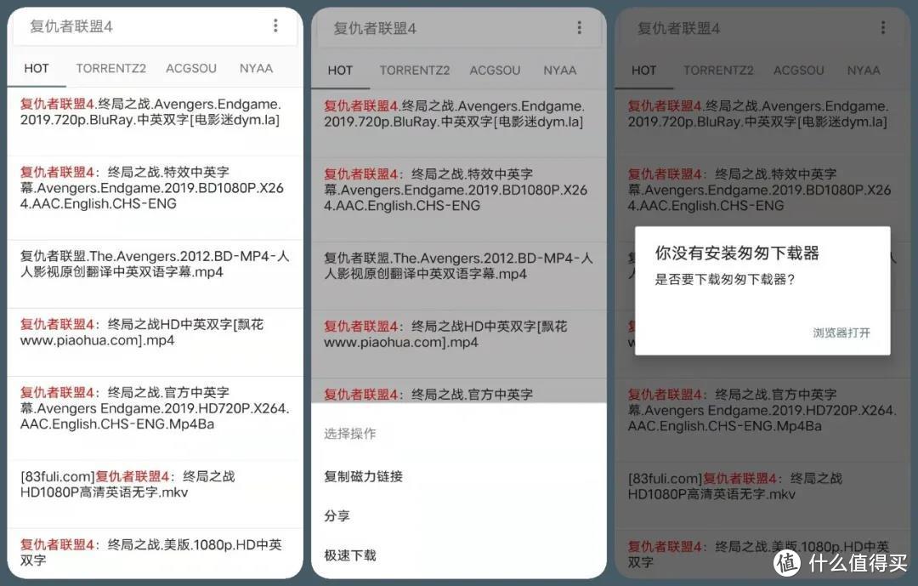This screenshot has height=586, width=918.
Task: Open the overflow menu on the right screenshot
Action: [883, 28]
